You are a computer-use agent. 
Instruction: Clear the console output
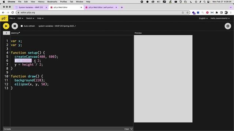click(x=127, y=129)
